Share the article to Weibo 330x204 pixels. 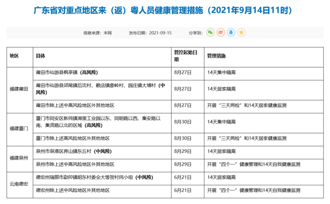click(220, 32)
